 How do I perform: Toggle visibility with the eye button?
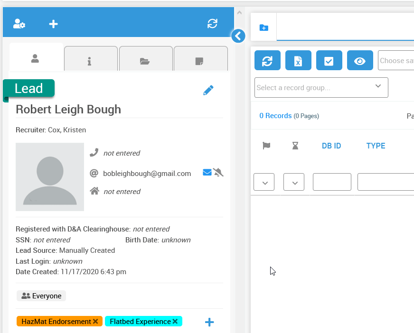pyautogui.click(x=360, y=61)
